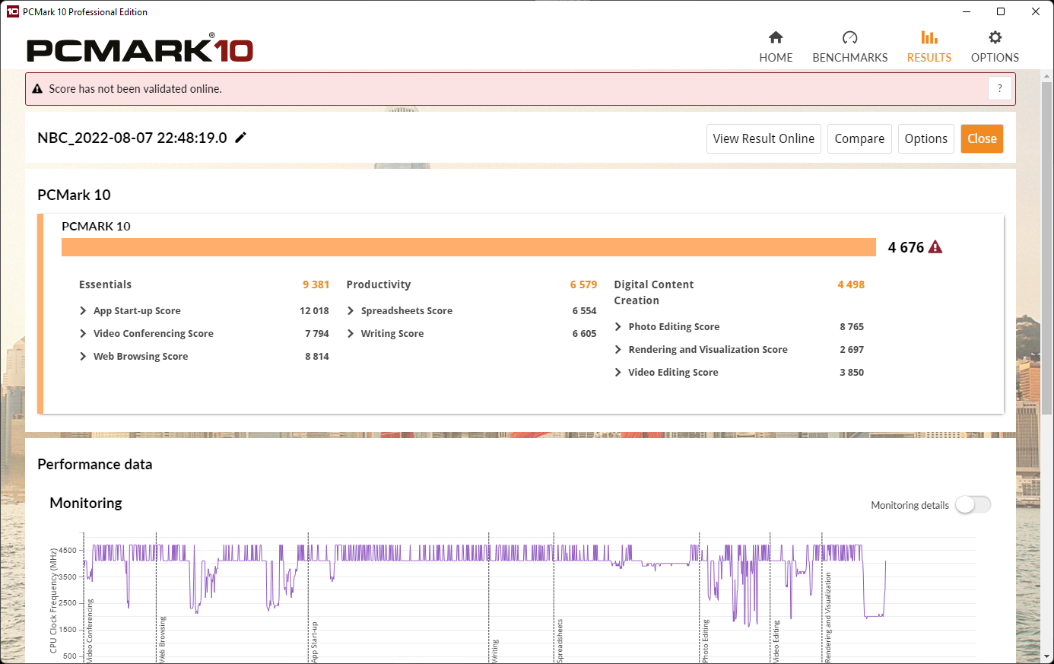Click the pencil icon to rename result
Viewport: 1054px width, 664px height.
[241, 138]
